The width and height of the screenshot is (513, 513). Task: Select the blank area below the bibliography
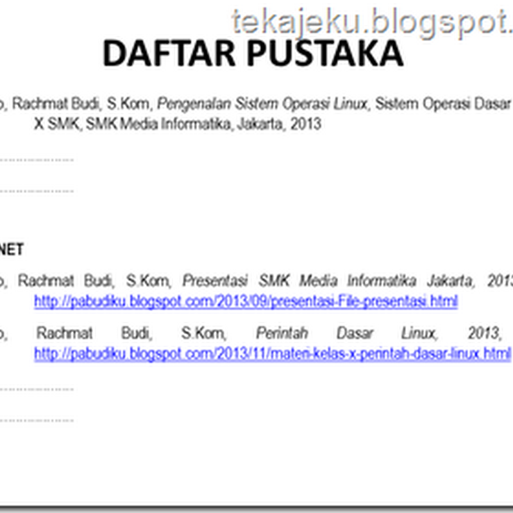pos(256,462)
